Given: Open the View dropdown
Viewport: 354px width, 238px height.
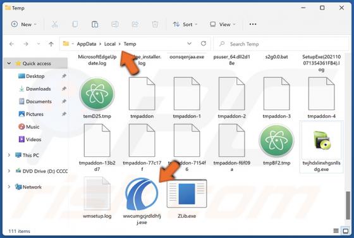Looking at the screenshot, I should [223, 24].
